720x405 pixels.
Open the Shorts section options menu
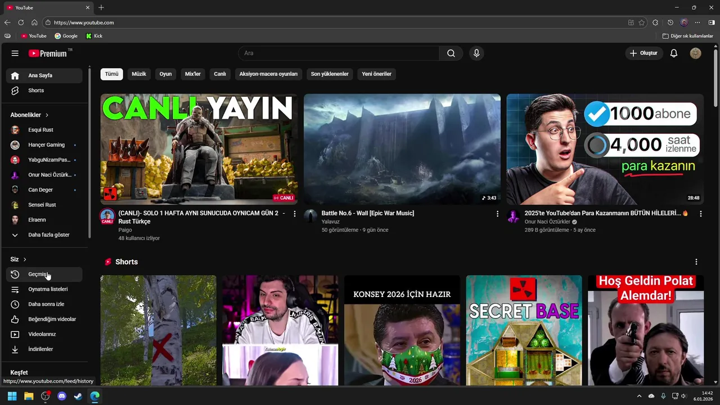696,262
